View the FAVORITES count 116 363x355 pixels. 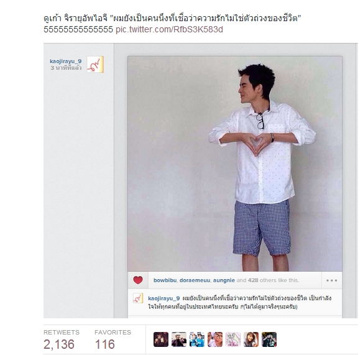click(x=105, y=344)
